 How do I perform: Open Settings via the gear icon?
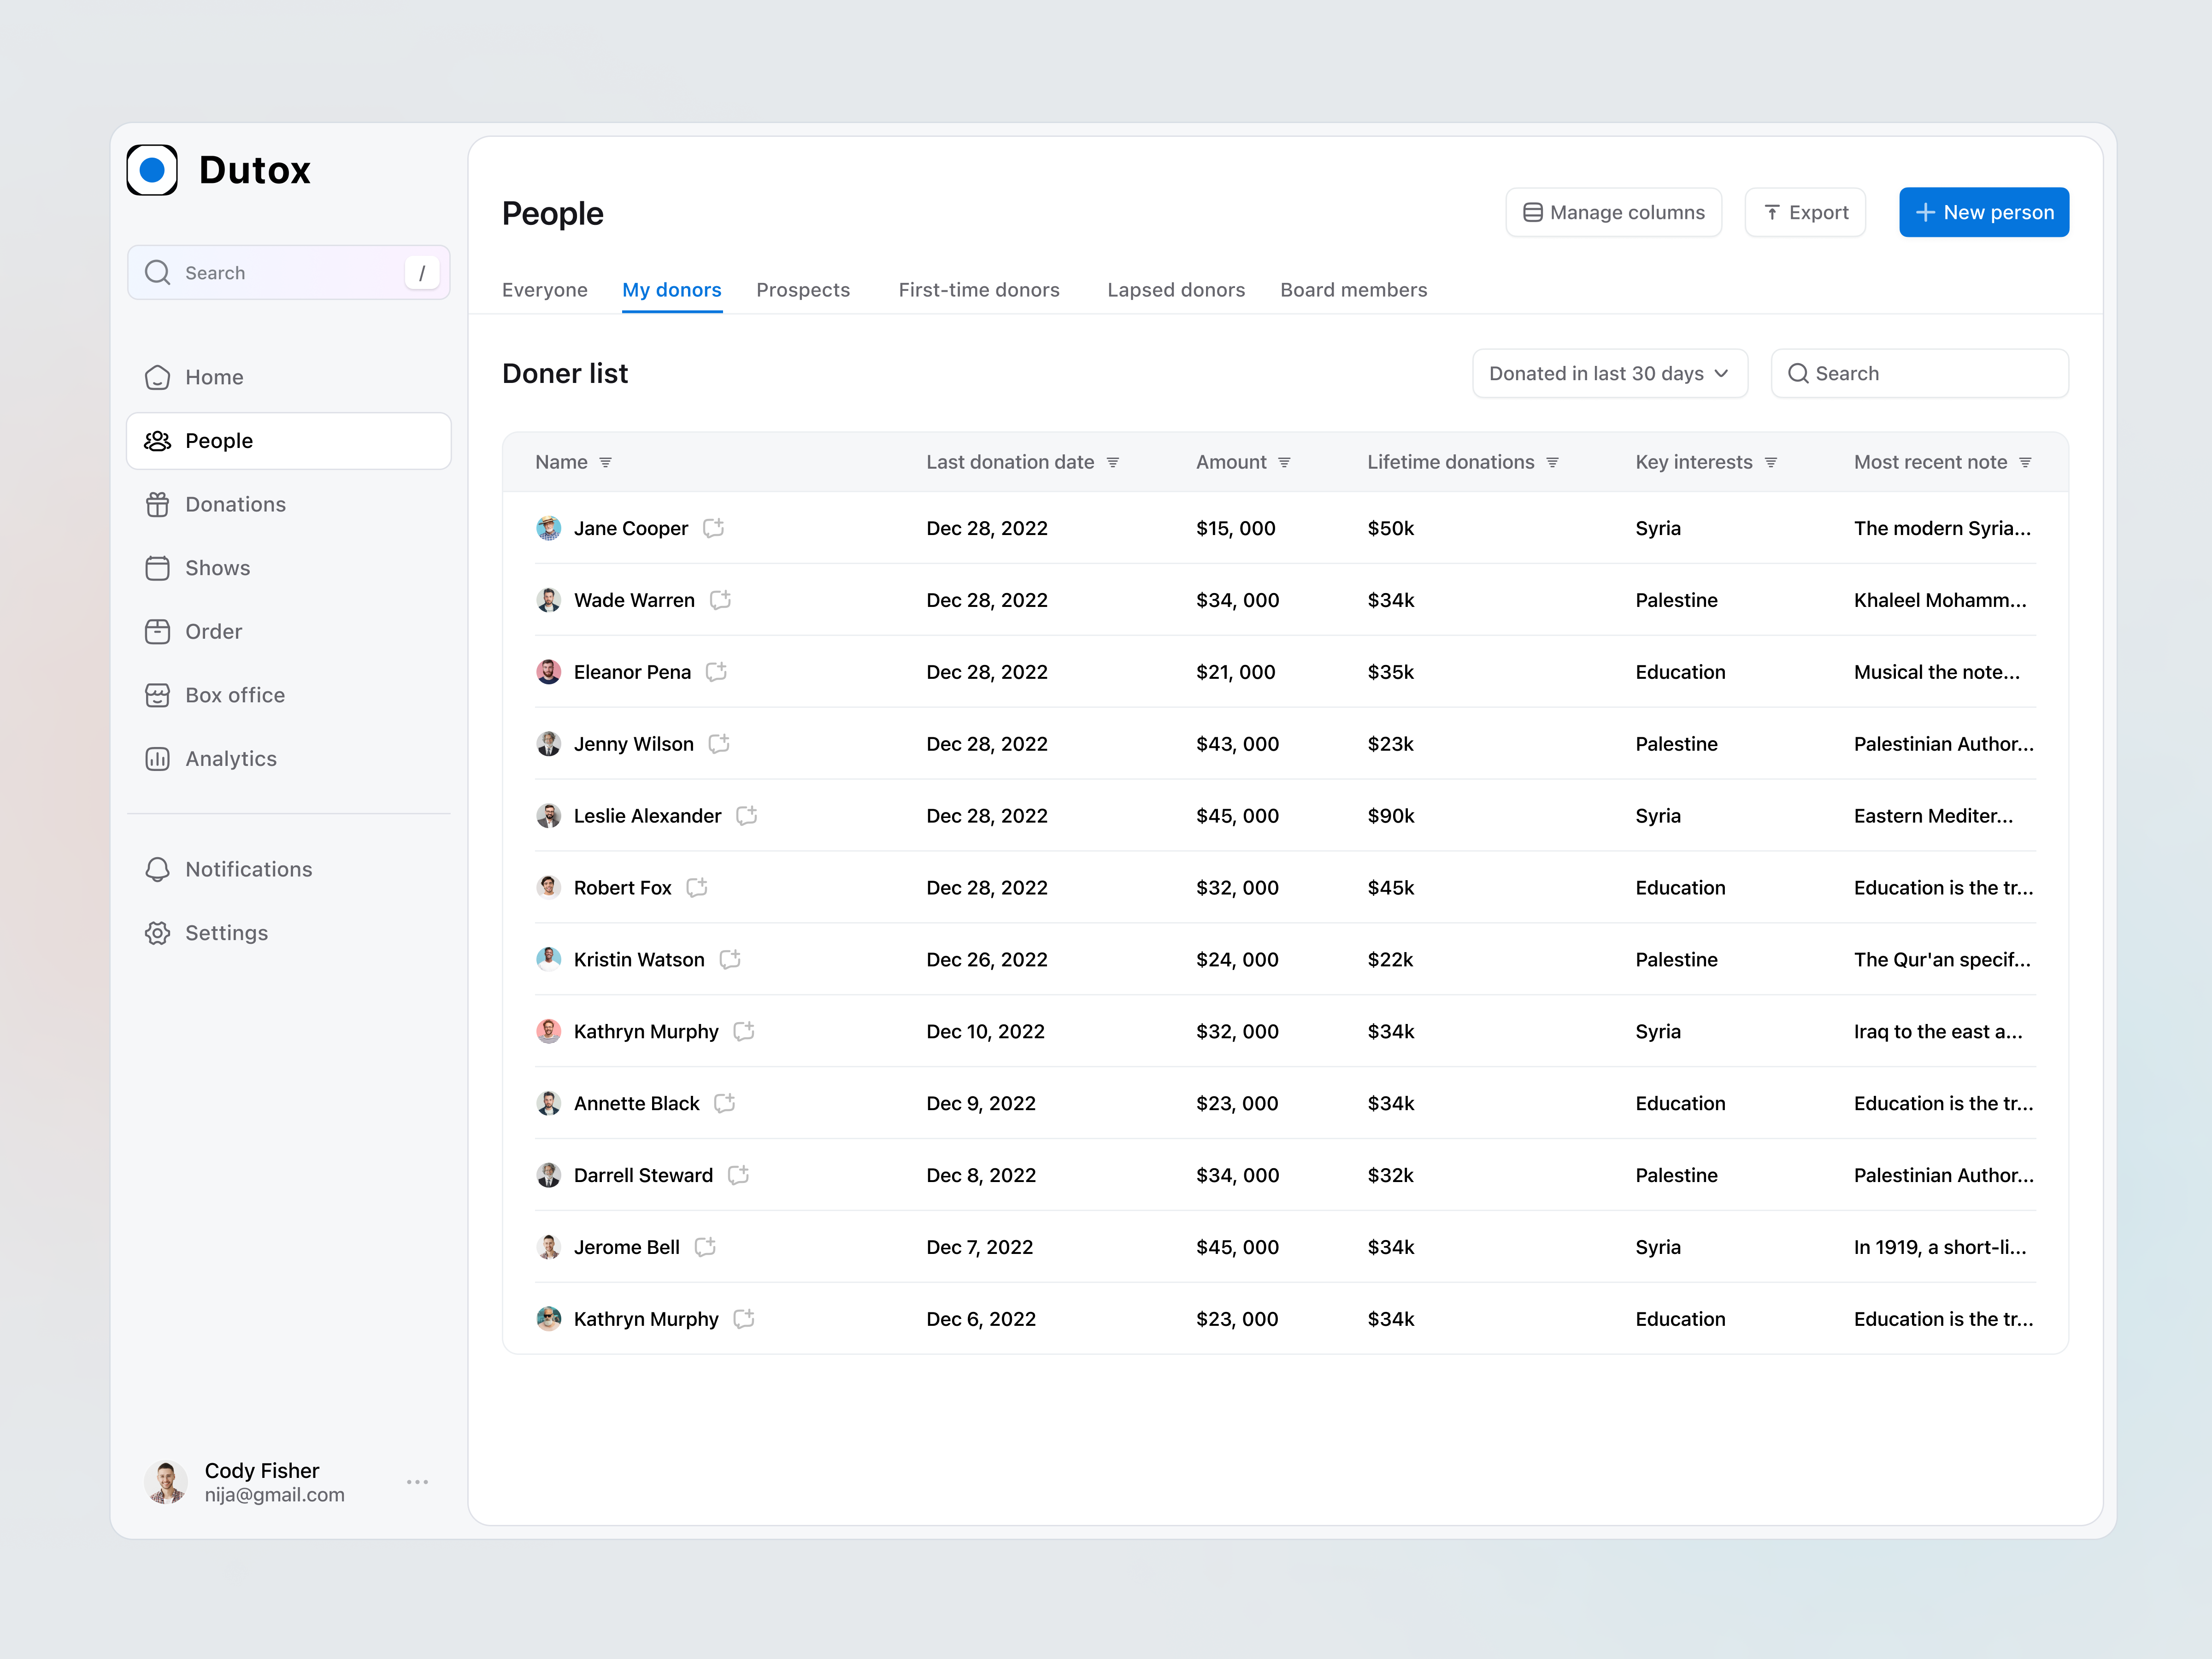coord(159,932)
